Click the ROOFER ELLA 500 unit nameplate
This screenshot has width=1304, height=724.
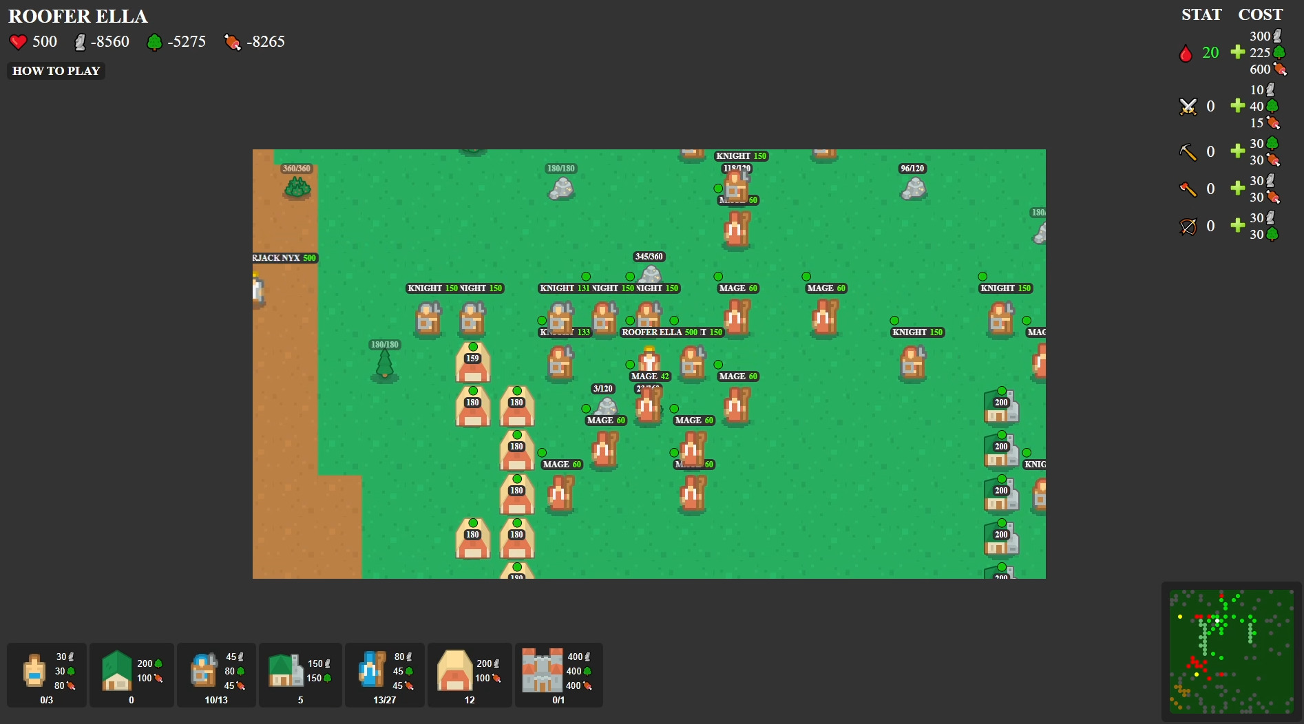click(660, 332)
